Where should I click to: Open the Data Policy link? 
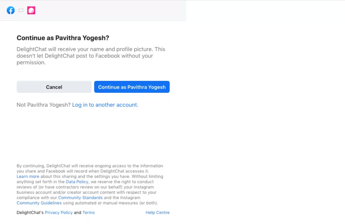77,182
